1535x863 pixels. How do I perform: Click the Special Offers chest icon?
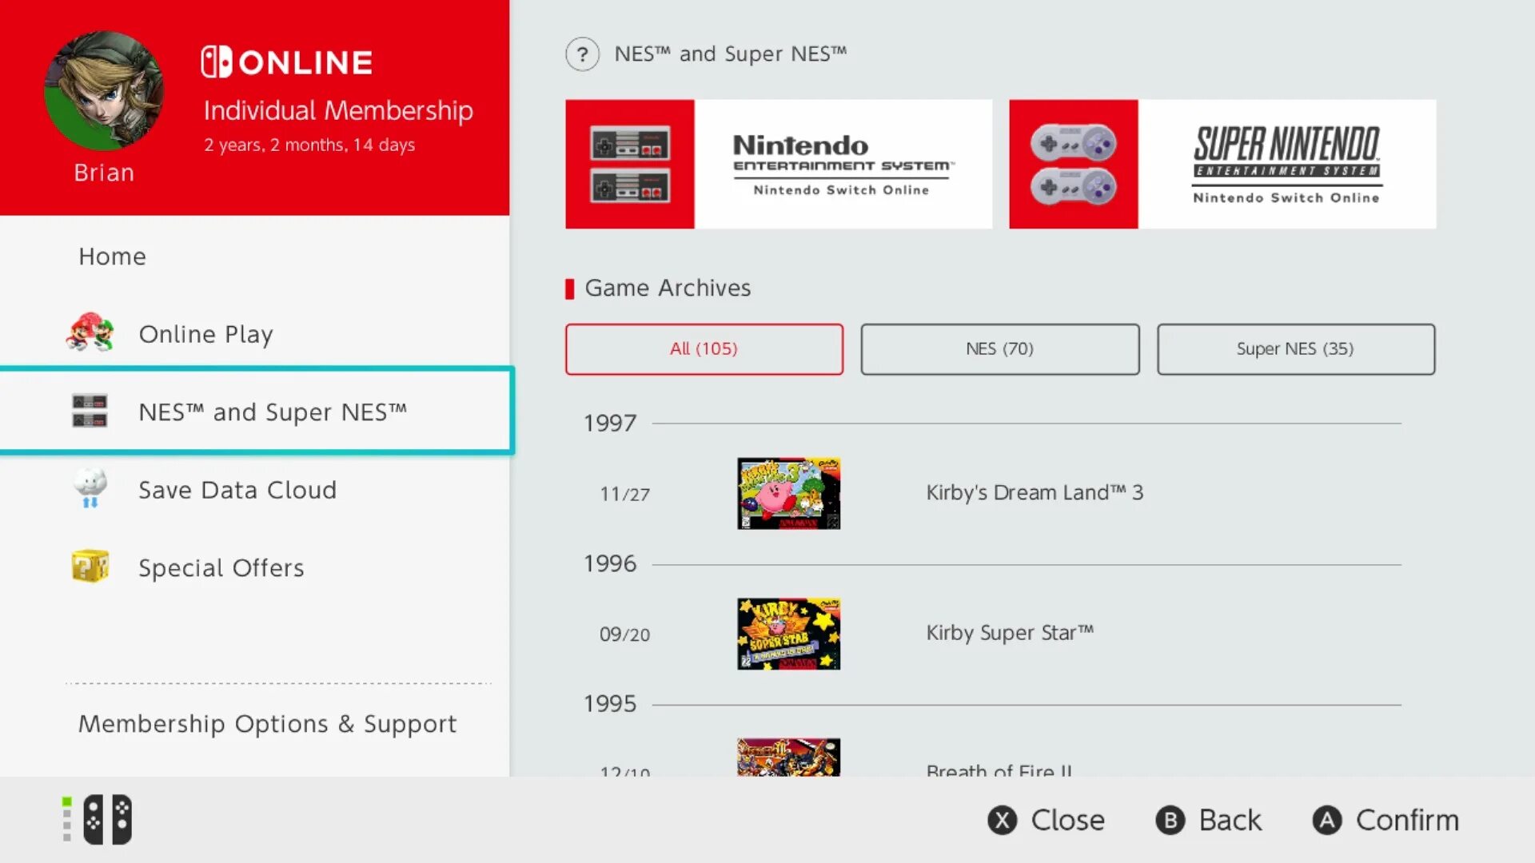(x=89, y=567)
